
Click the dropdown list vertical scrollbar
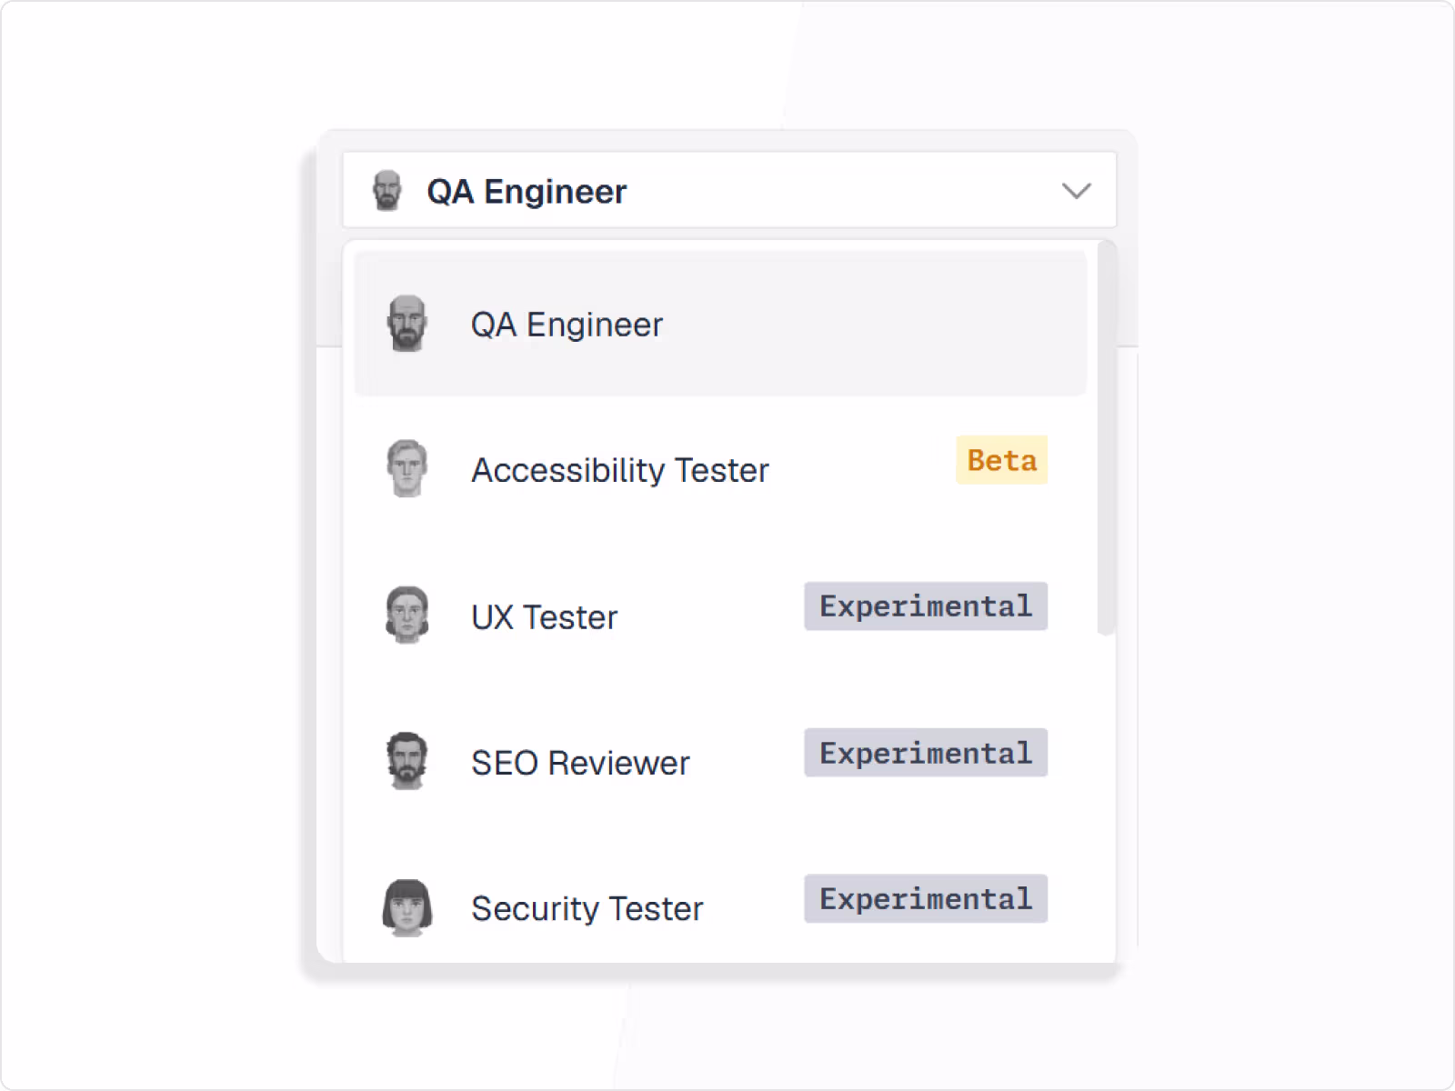(x=1106, y=438)
